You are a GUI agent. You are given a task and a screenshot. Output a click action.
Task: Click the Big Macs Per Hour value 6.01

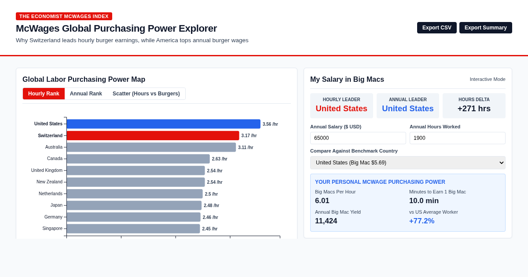click(322, 201)
